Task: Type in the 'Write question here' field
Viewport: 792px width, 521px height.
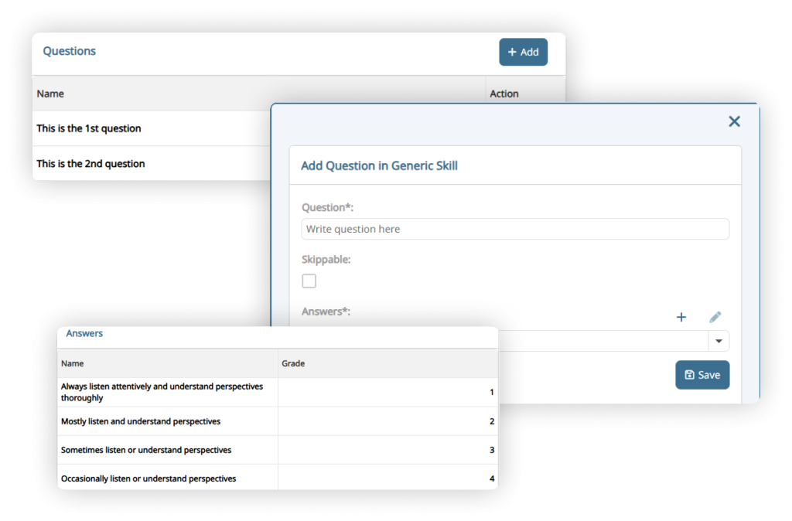Action: click(514, 229)
